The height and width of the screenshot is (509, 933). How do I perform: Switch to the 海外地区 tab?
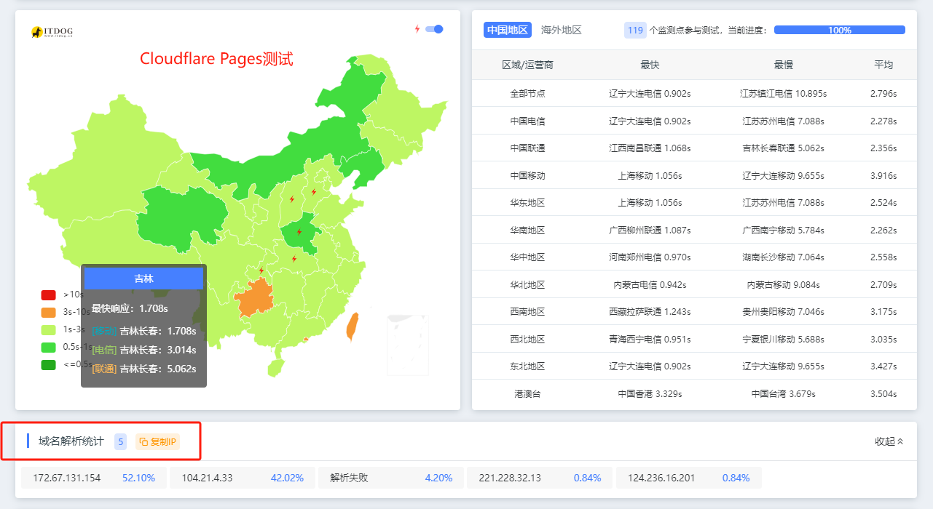pos(561,30)
